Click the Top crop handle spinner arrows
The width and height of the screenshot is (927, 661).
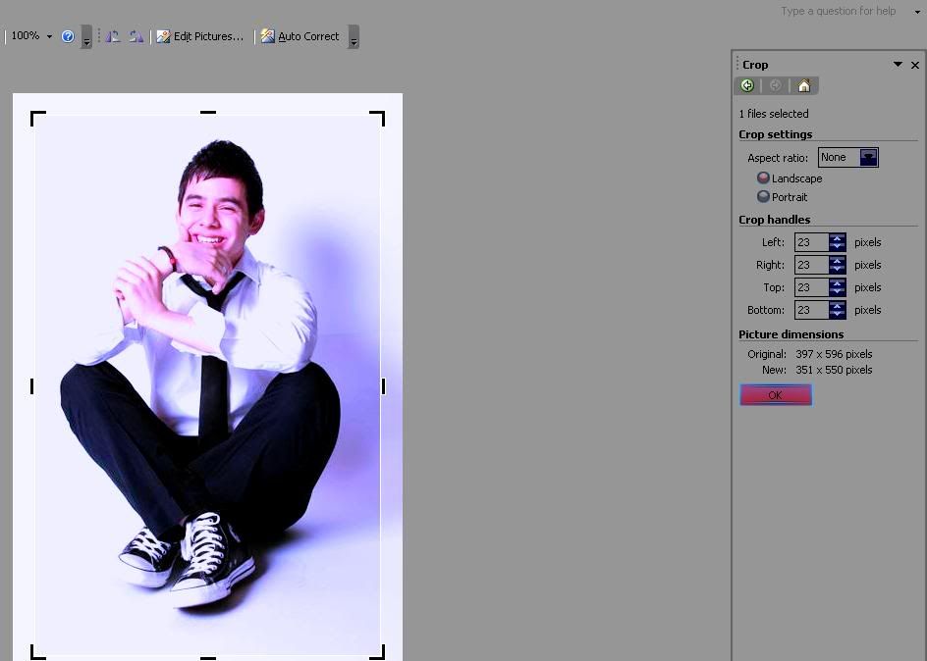(x=837, y=287)
